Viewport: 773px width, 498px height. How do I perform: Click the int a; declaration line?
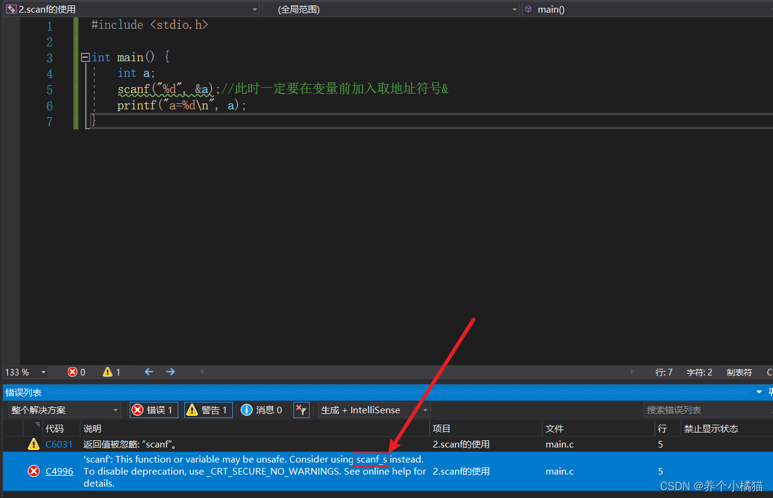[x=136, y=73]
